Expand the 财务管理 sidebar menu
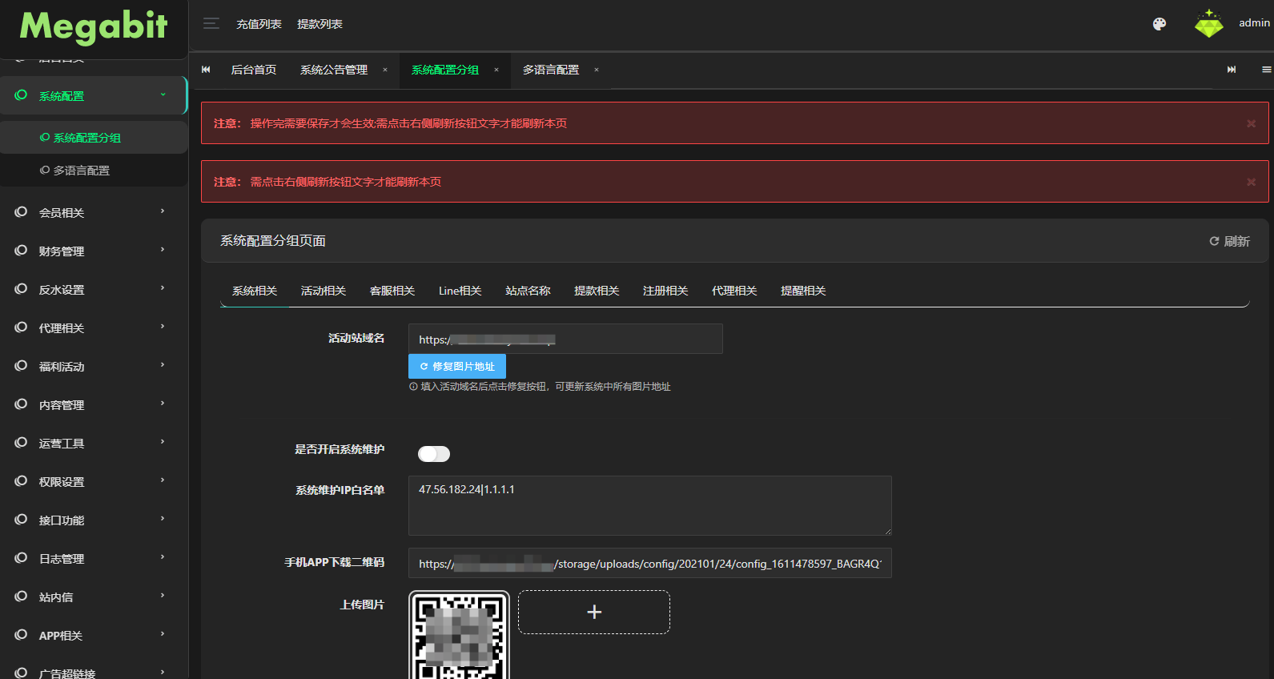 pyautogui.click(x=93, y=251)
